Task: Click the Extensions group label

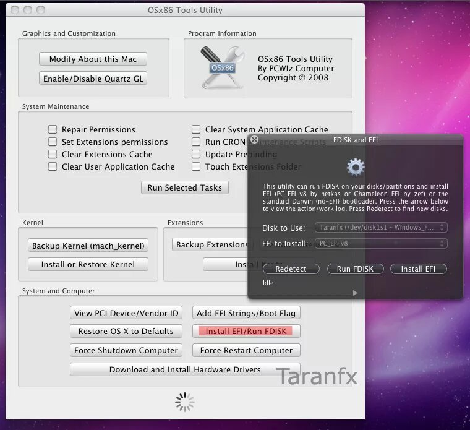Action: (186, 223)
